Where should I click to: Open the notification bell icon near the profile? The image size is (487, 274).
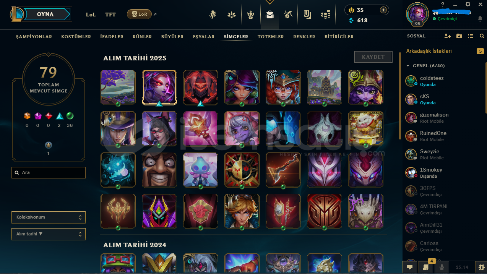click(480, 19)
